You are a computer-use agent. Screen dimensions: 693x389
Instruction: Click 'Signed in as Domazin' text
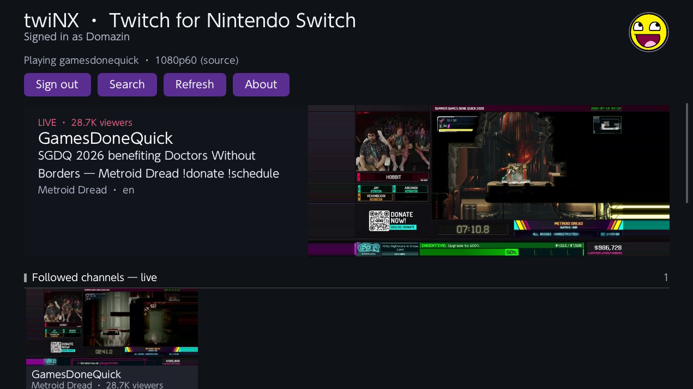pyautogui.click(x=77, y=37)
